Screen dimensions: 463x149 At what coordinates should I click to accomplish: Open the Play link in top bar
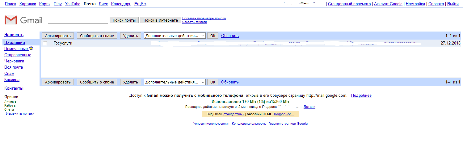point(58,4)
